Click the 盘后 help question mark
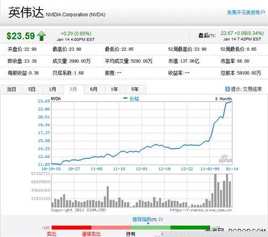 211,35
